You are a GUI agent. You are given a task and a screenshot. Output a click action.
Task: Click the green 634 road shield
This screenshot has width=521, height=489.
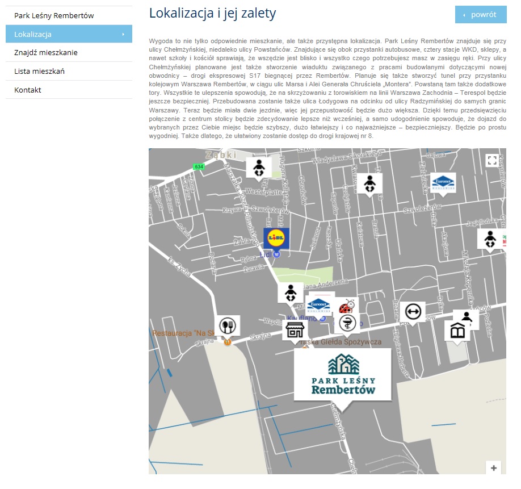[x=199, y=166]
